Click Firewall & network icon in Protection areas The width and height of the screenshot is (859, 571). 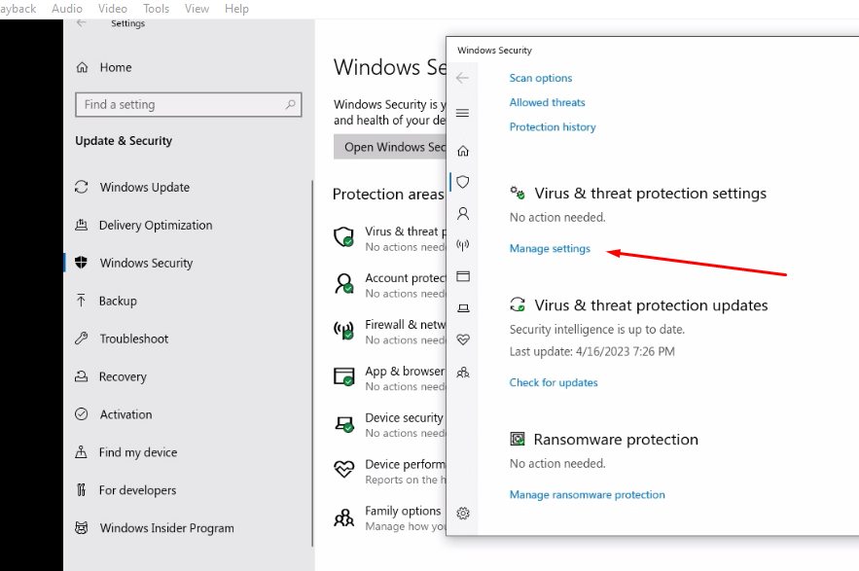point(344,330)
